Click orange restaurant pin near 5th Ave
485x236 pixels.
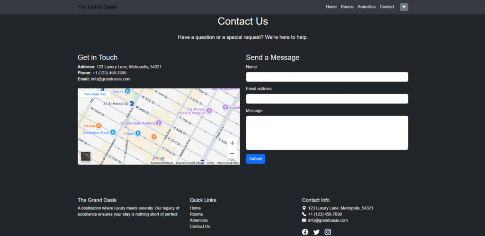(x=154, y=137)
